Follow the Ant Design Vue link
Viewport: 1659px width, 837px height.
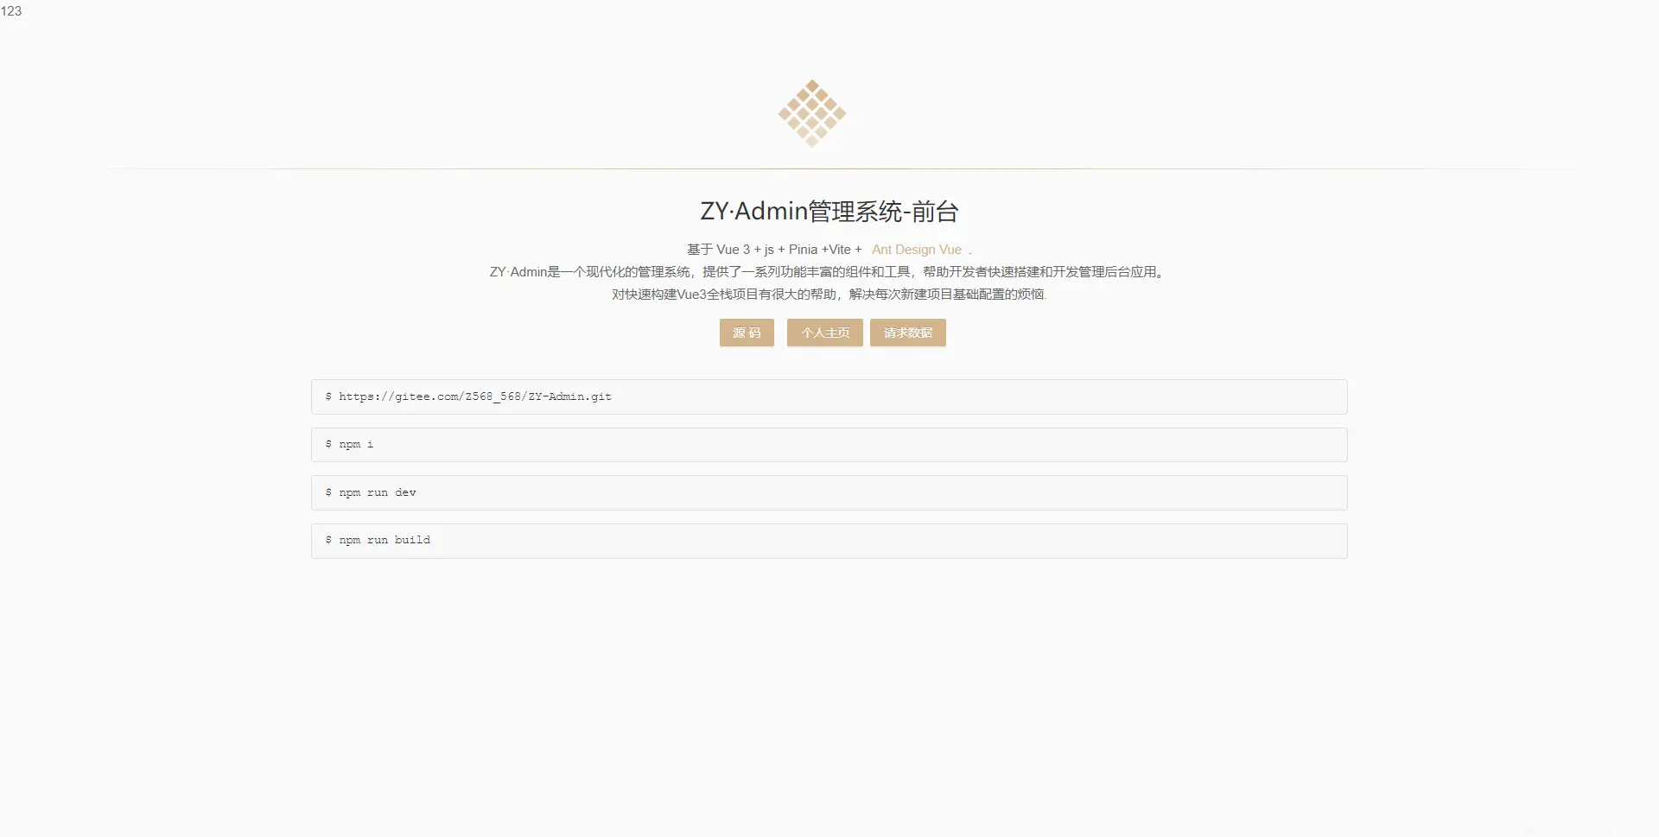917,250
